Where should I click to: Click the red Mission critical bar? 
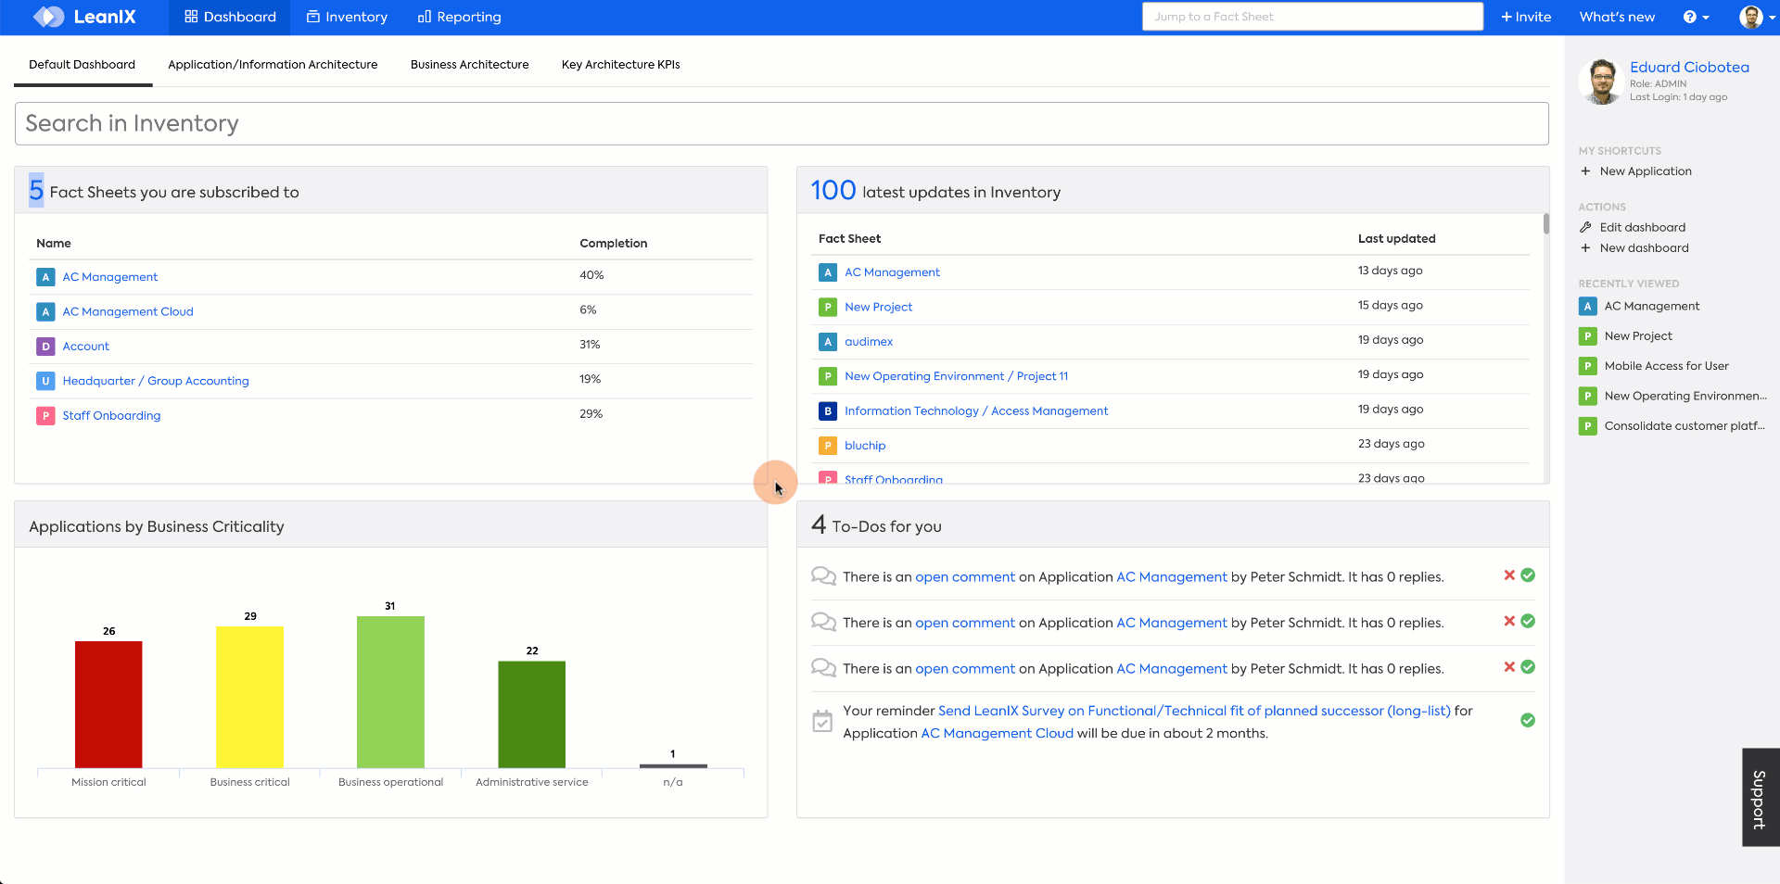(x=108, y=704)
